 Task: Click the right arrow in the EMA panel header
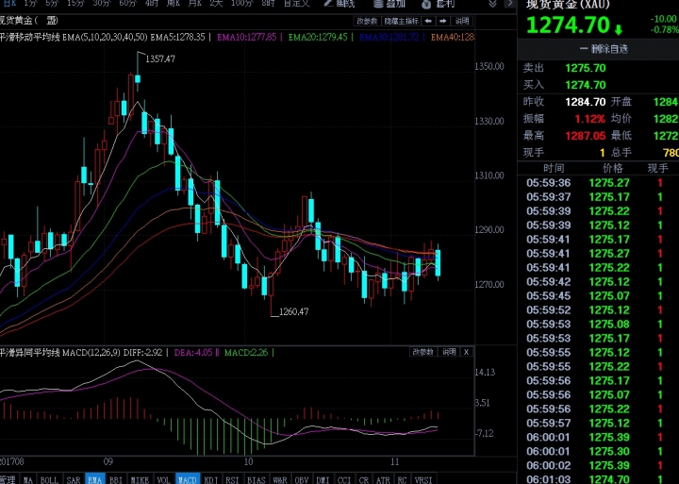pyautogui.click(x=444, y=20)
